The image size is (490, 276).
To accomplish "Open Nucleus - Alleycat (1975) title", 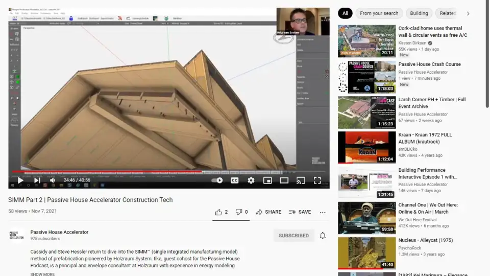I will 426,240.
